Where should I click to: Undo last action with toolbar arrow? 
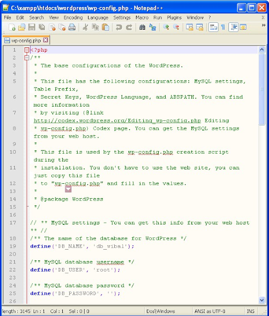[x=119, y=27]
